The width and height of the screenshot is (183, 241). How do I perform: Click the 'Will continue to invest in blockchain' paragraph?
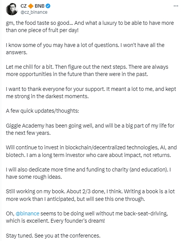pos(91,151)
